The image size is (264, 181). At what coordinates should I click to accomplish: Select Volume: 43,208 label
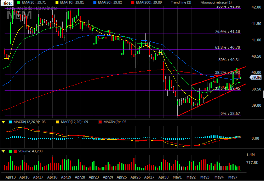(x=30, y=151)
